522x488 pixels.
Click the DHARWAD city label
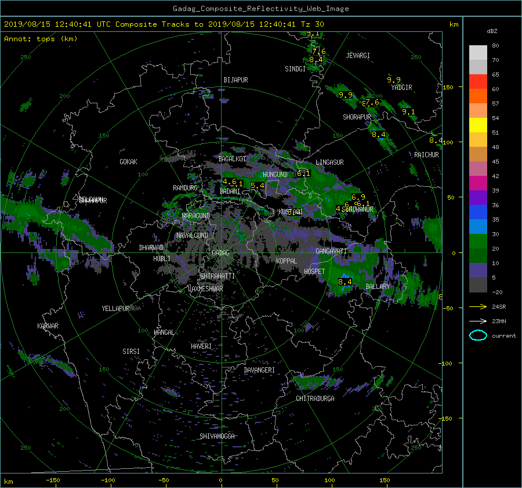151,248
